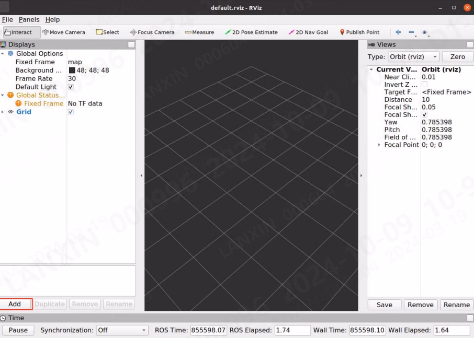Toggle the Focal Shape Fixed Size checkbox
The height and width of the screenshot is (338, 474).
coord(424,115)
